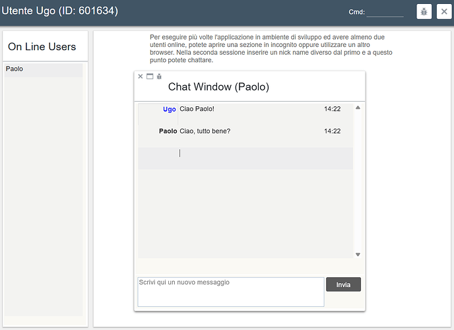Click the 14:22 timestamp of Ugo's message
The image size is (454, 330).
333,109
